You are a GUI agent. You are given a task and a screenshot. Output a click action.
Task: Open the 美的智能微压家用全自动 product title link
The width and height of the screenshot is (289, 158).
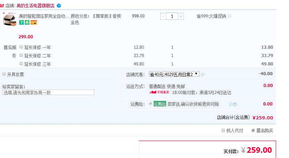click(44, 16)
